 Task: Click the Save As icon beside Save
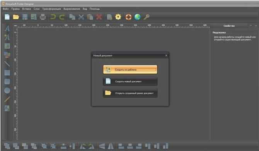pyautogui.click(x=34, y=17)
